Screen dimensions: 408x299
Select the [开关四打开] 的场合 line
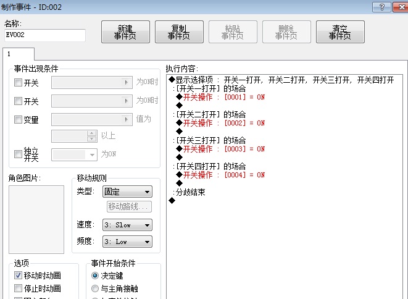coord(209,166)
